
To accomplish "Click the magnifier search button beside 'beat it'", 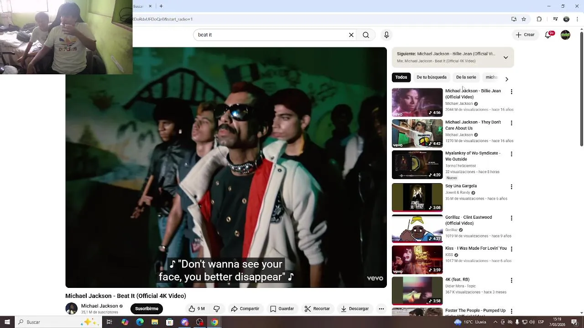I will click(366, 35).
